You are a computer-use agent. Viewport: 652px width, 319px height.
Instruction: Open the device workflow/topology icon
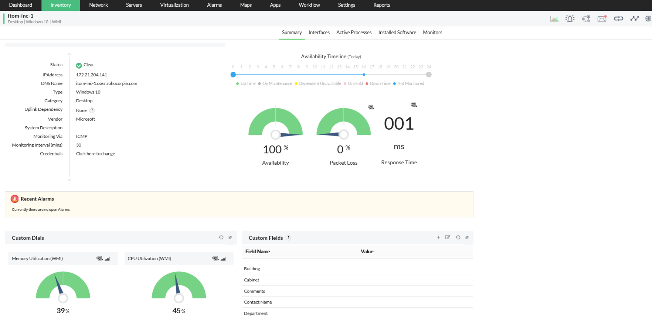(586, 18)
